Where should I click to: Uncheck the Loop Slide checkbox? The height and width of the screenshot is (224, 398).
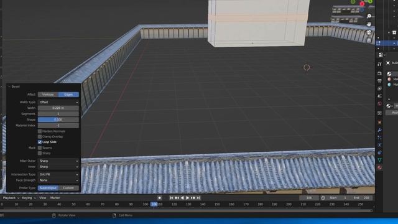(40, 142)
